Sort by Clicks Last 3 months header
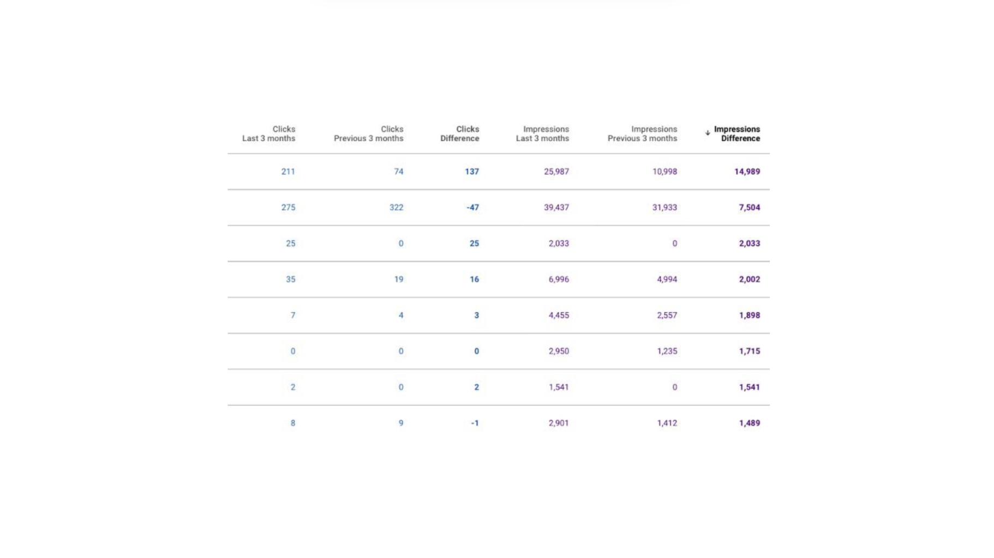The height and width of the screenshot is (558, 994). (268, 134)
